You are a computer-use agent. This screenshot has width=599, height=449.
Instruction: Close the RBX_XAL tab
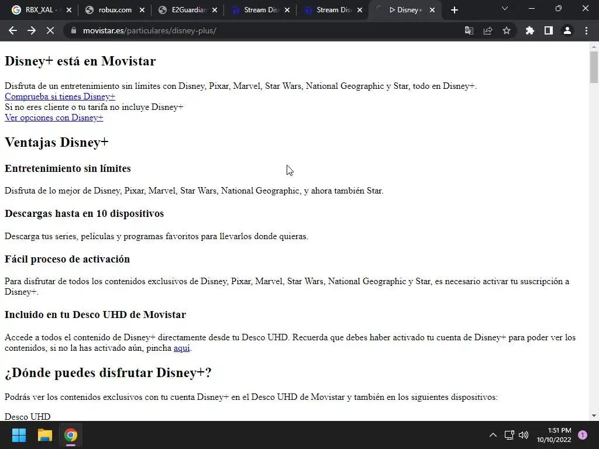tap(69, 11)
